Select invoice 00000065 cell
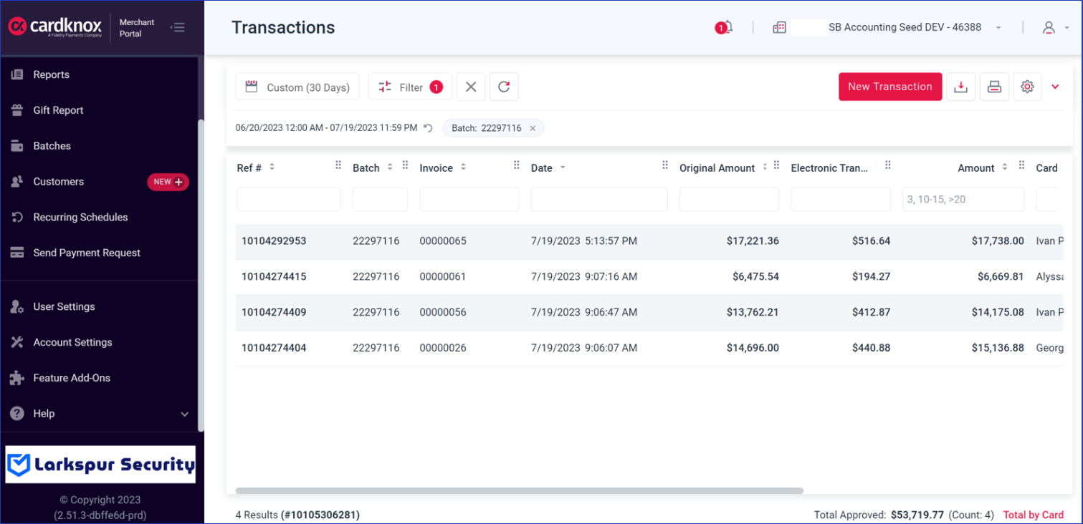 tap(443, 241)
